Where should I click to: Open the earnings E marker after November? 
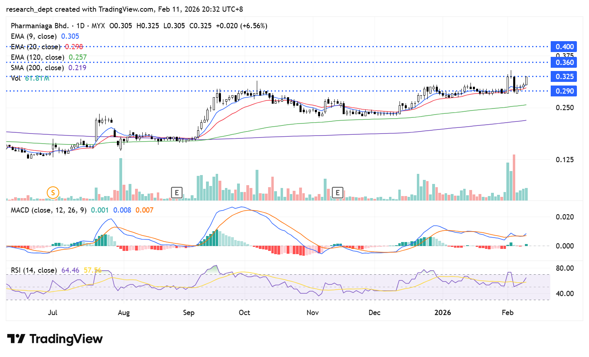point(337,193)
